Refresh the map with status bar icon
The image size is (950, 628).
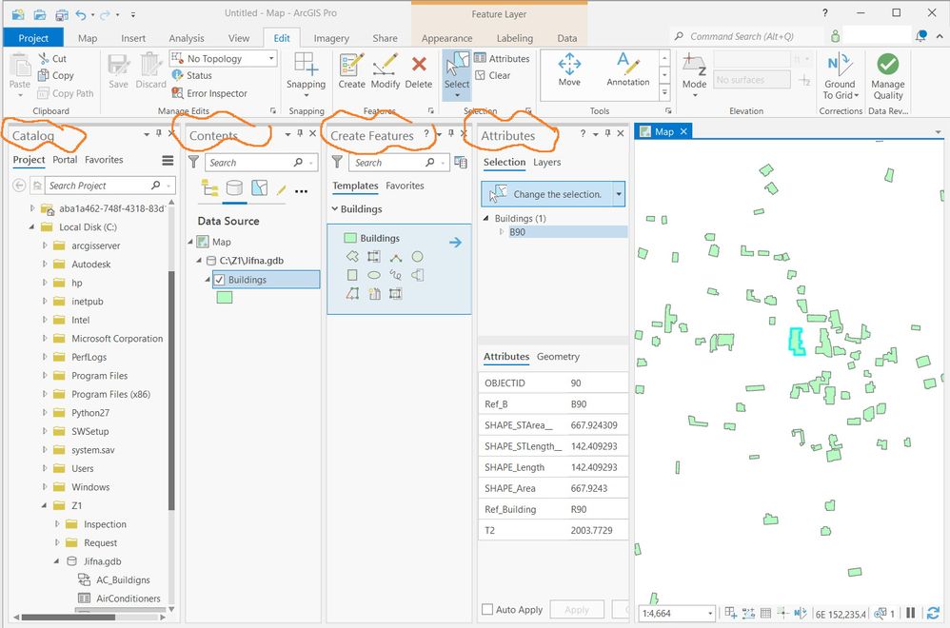point(934,613)
